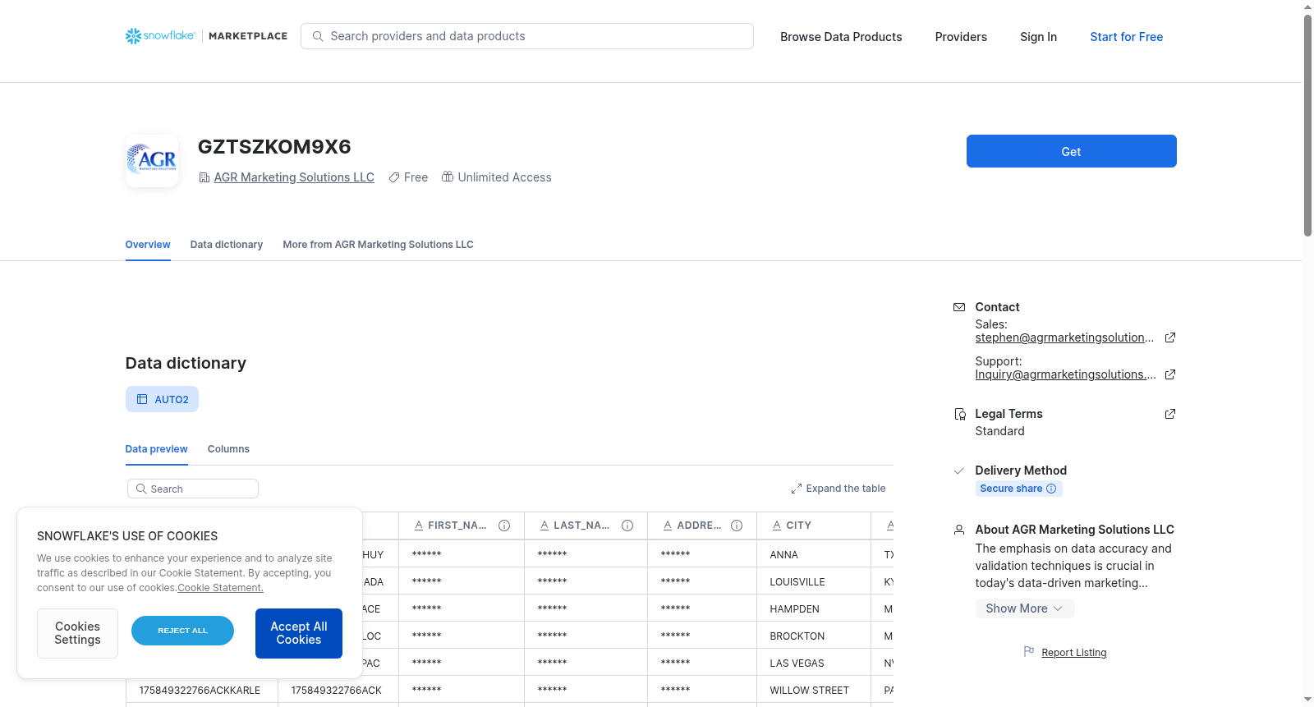Click the AGR Marketing Solutions logo thumbnail
The height and width of the screenshot is (707, 1314).
tap(152, 161)
